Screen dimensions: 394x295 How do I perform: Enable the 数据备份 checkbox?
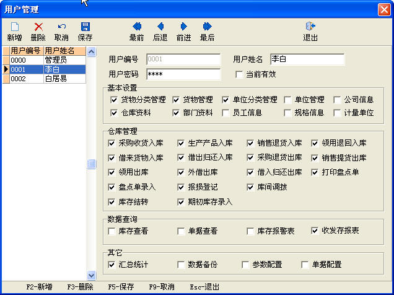pyautogui.click(x=181, y=265)
